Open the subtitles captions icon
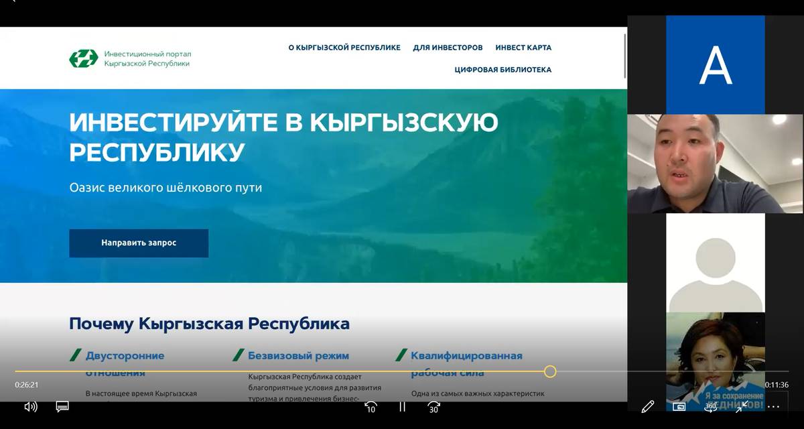This screenshot has width=804, height=429. coord(62,407)
